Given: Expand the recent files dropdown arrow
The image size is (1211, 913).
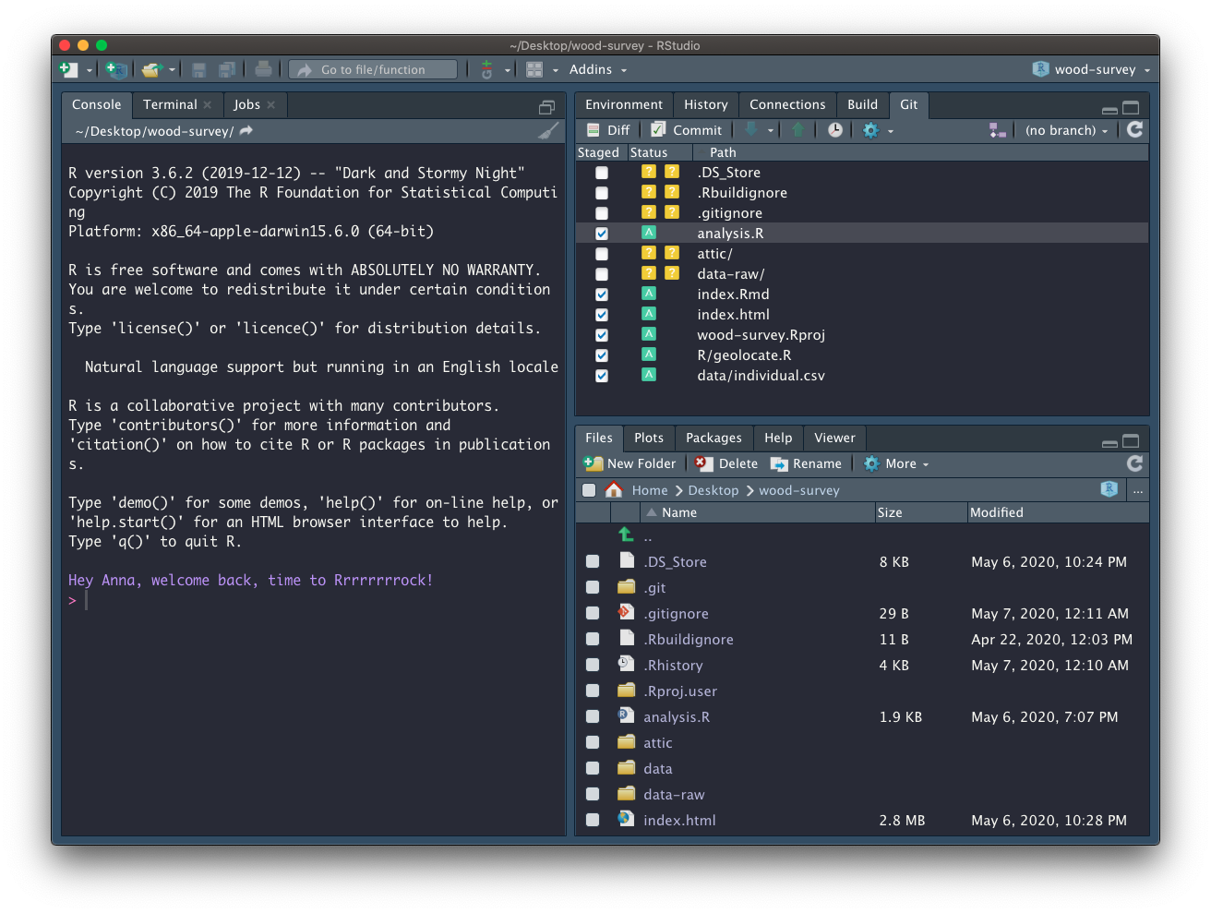Looking at the screenshot, I should point(172,70).
